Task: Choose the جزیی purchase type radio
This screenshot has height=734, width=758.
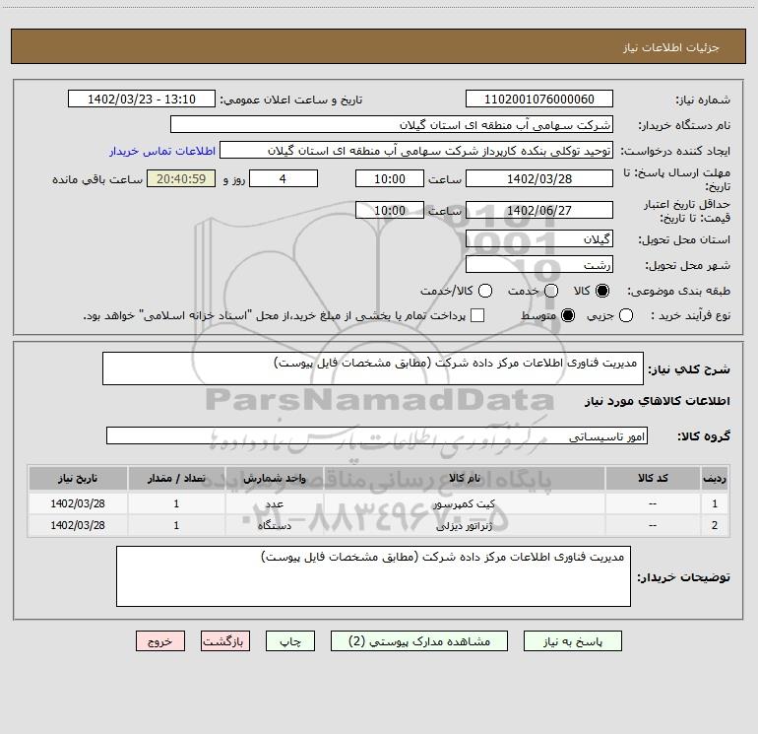Action: 626,315
